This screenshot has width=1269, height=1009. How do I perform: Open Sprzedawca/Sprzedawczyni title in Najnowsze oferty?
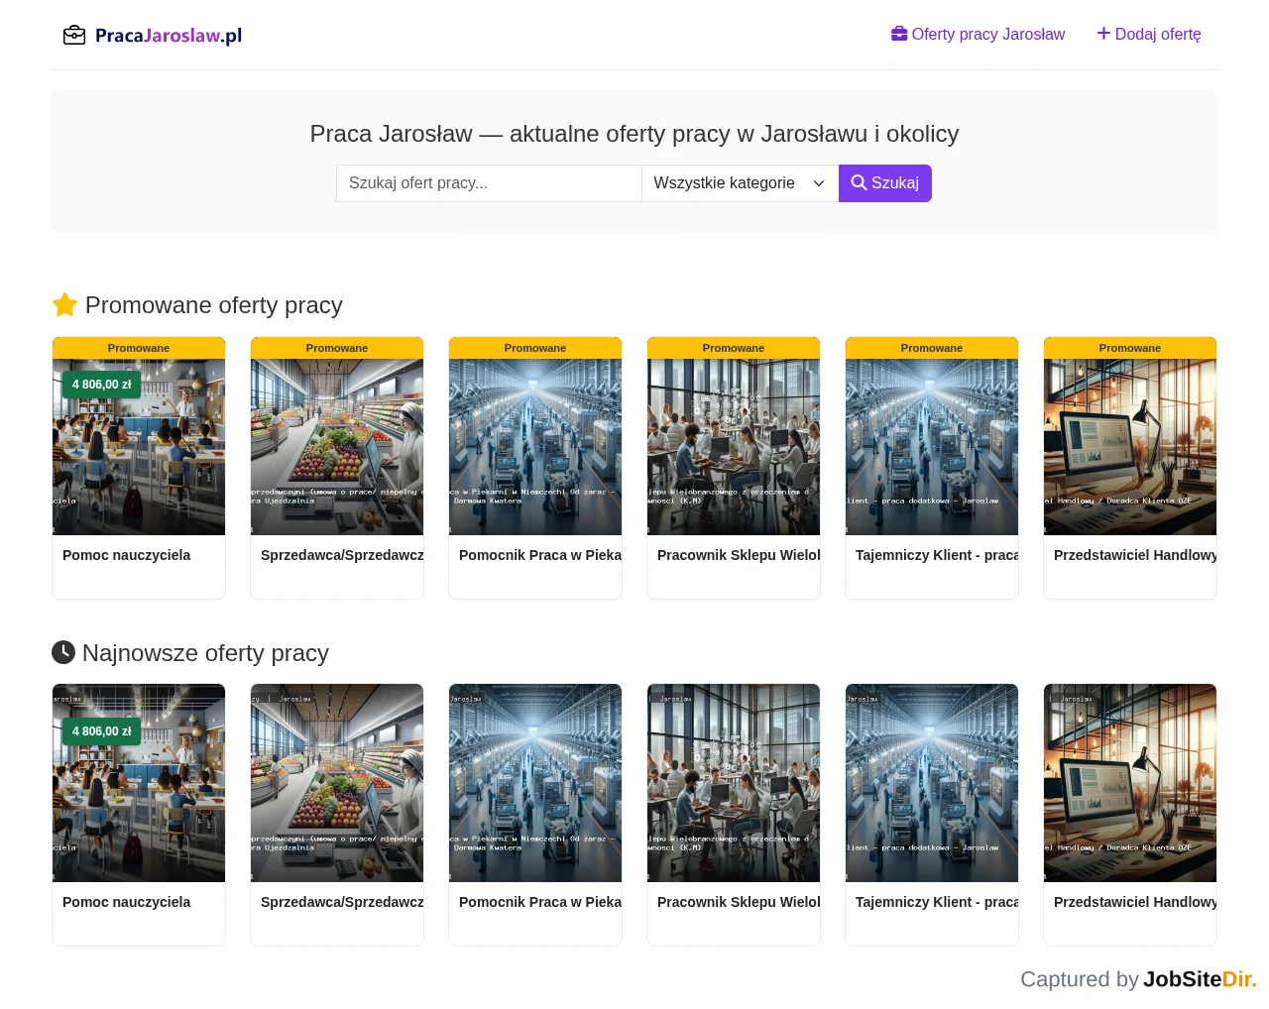(342, 902)
